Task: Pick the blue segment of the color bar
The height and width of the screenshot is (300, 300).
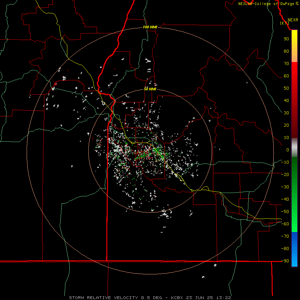Action: tap(294, 249)
